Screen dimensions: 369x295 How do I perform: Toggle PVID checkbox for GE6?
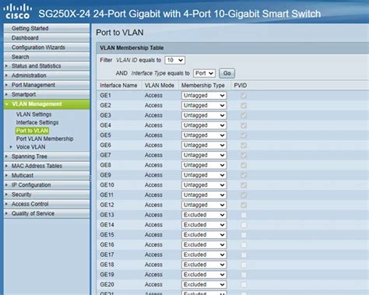[244, 146]
